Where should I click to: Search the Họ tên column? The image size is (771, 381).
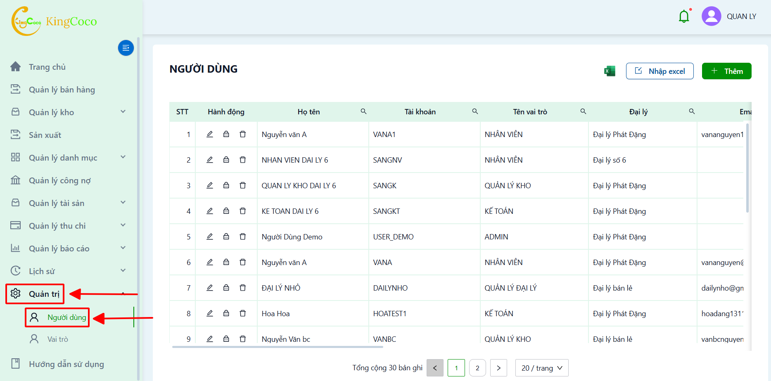[363, 111]
